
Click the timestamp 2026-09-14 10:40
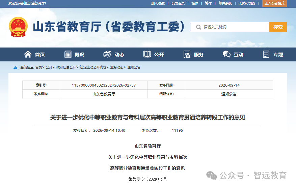pyautogui.click(x=109, y=130)
